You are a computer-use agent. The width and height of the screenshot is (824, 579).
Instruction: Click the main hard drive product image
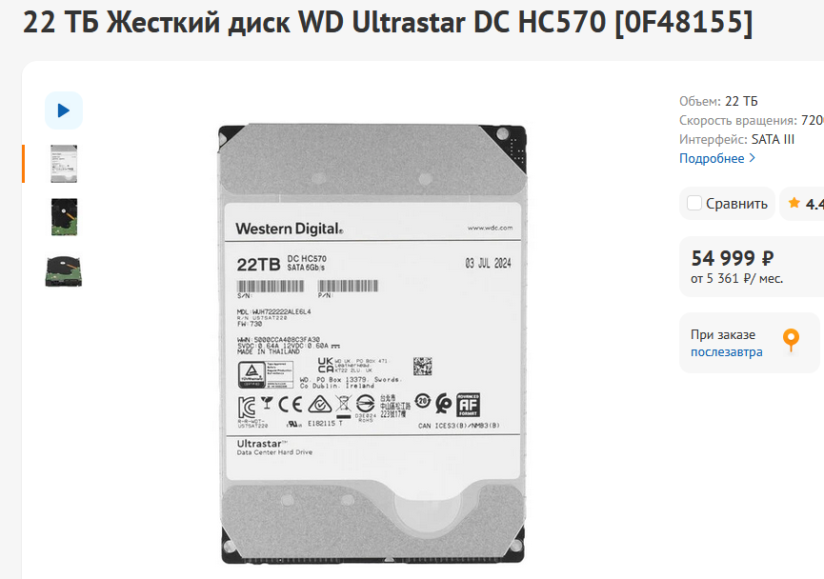click(x=372, y=344)
